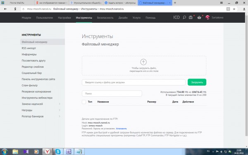
Task: Open Посоветовать другу in sidebar
Action: coord(33,60)
